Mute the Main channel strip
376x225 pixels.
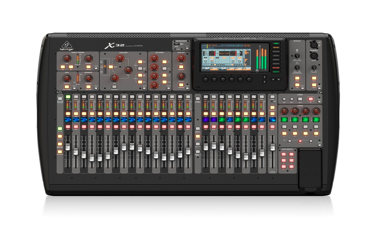272,127
